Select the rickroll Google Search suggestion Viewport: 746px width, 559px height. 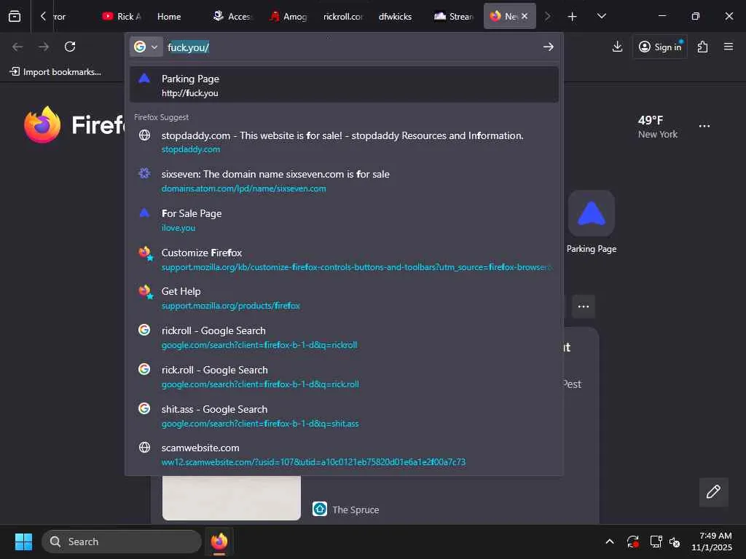344,338
